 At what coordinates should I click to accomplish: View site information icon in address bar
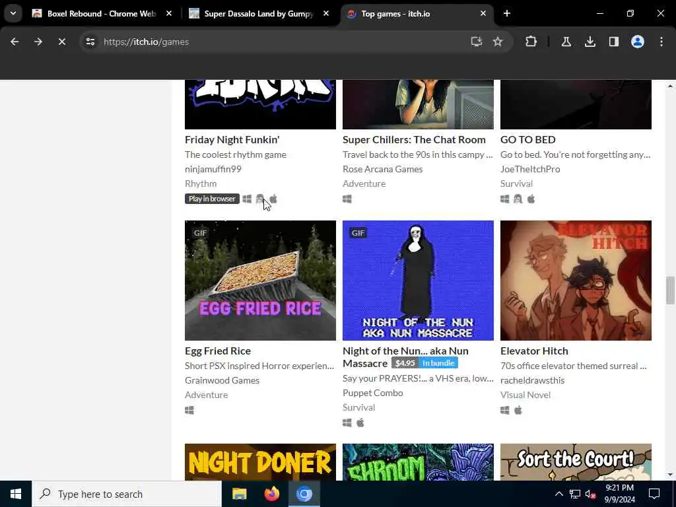click(90, 42)
